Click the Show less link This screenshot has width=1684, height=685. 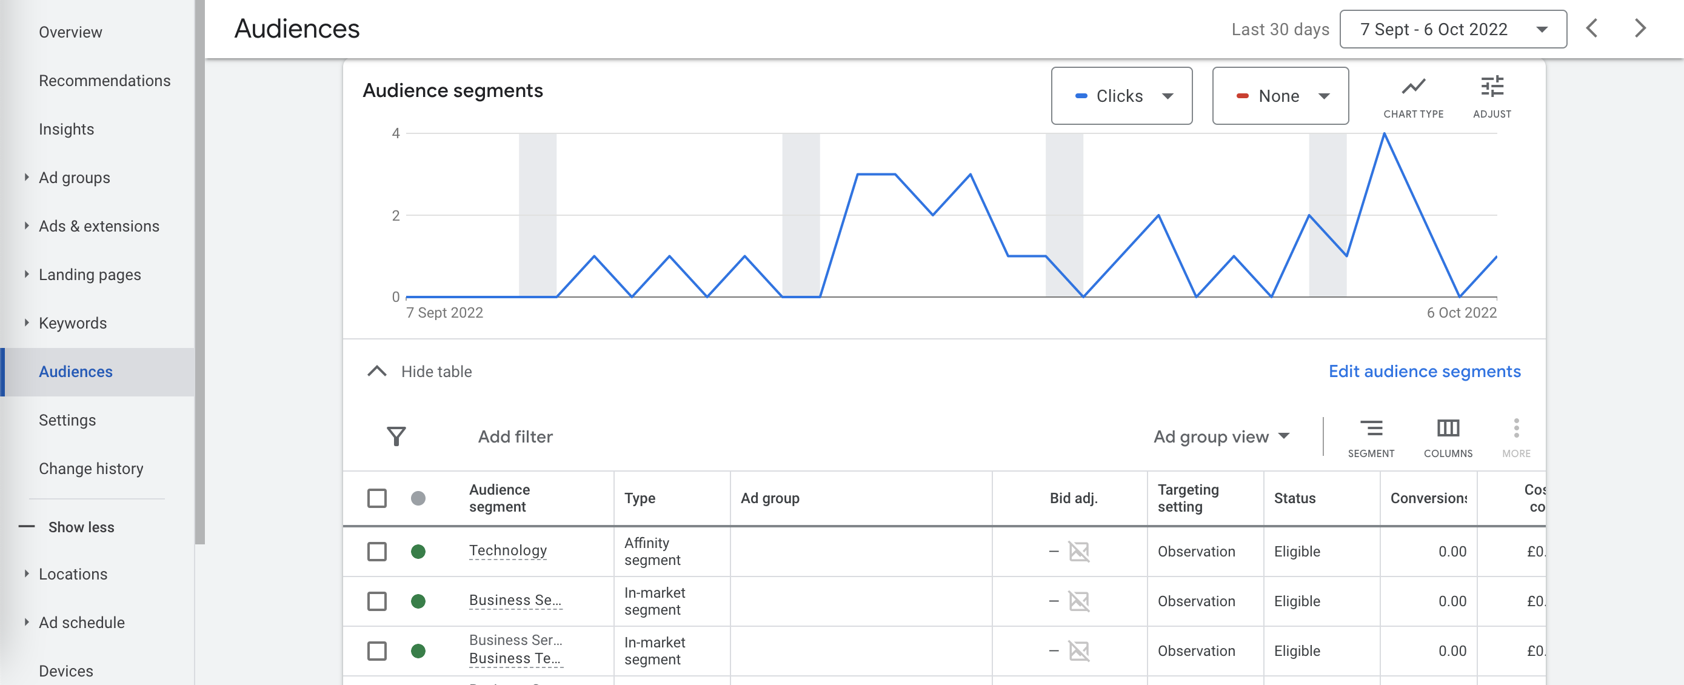pos(81,526)
